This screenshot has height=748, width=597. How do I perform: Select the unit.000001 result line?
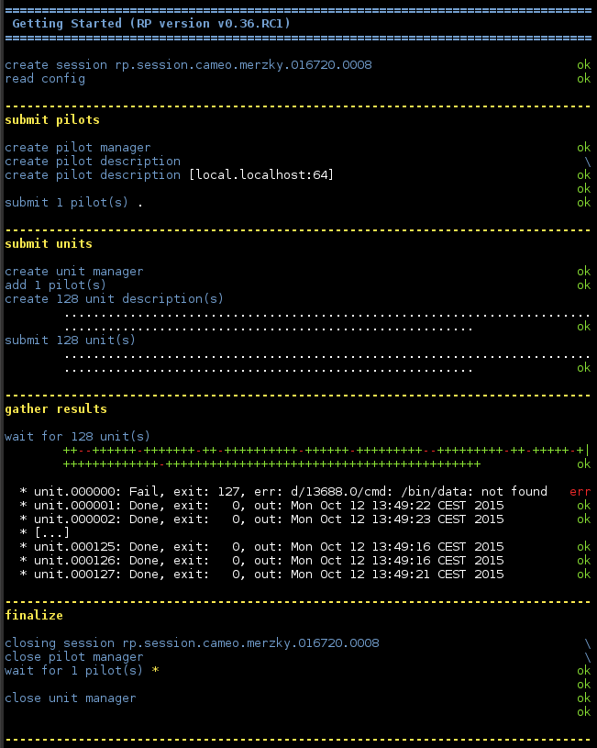(x=261, y=505)
